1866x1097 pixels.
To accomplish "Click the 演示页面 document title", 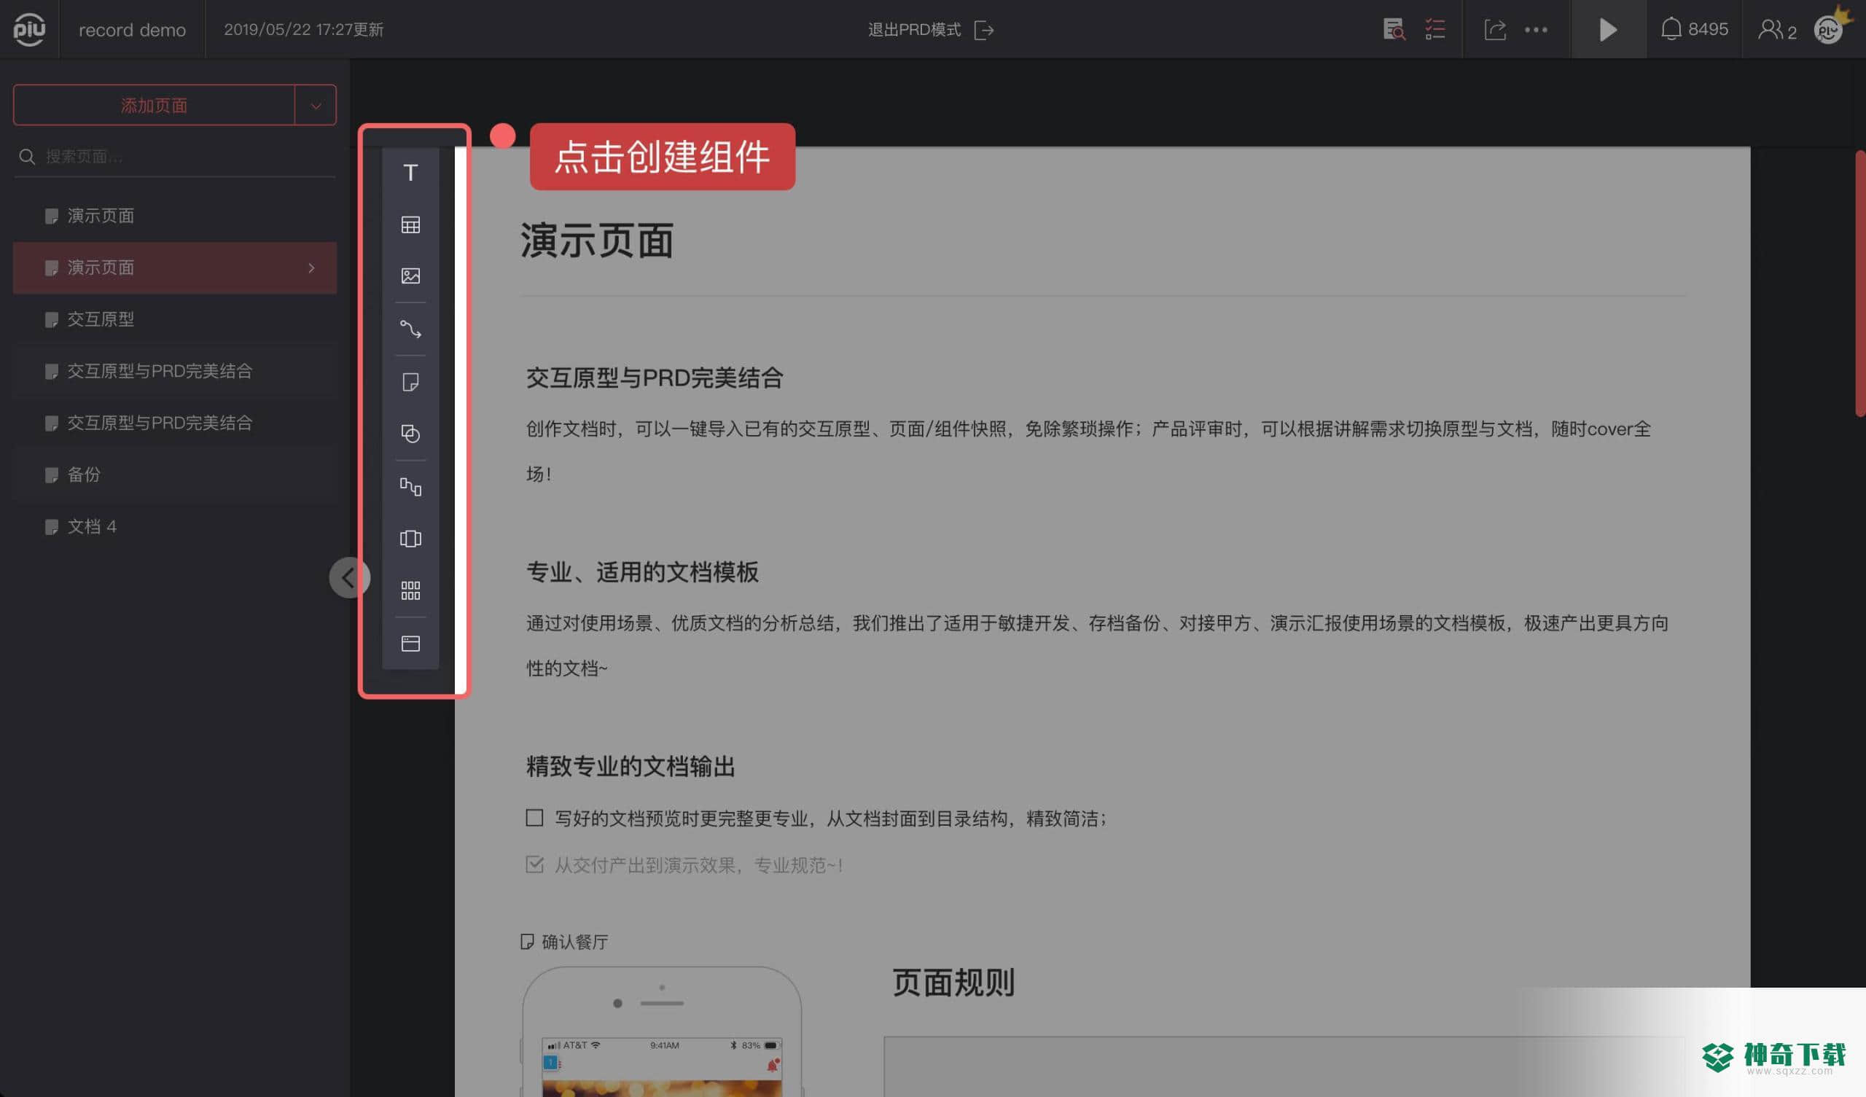I will (596, 241).
